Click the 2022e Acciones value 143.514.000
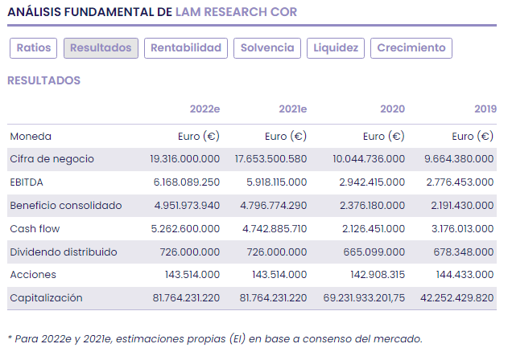Screen dimensions: 508x352 pos(192,275)
